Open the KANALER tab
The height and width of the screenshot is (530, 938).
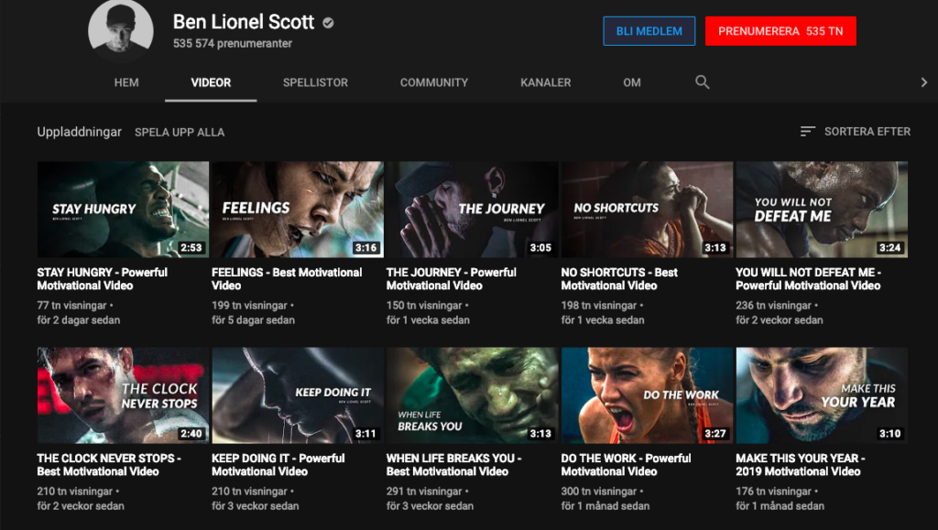546,82
